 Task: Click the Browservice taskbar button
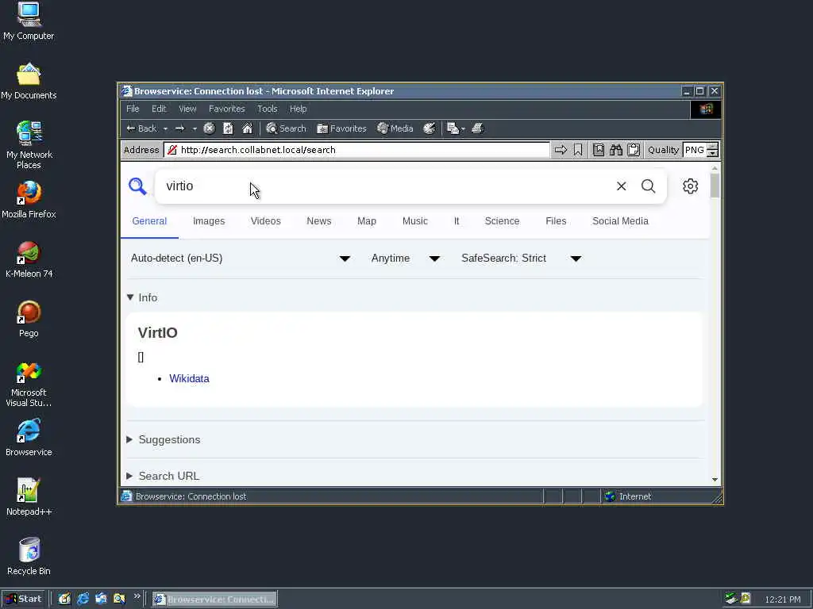[x=214, y=599]
